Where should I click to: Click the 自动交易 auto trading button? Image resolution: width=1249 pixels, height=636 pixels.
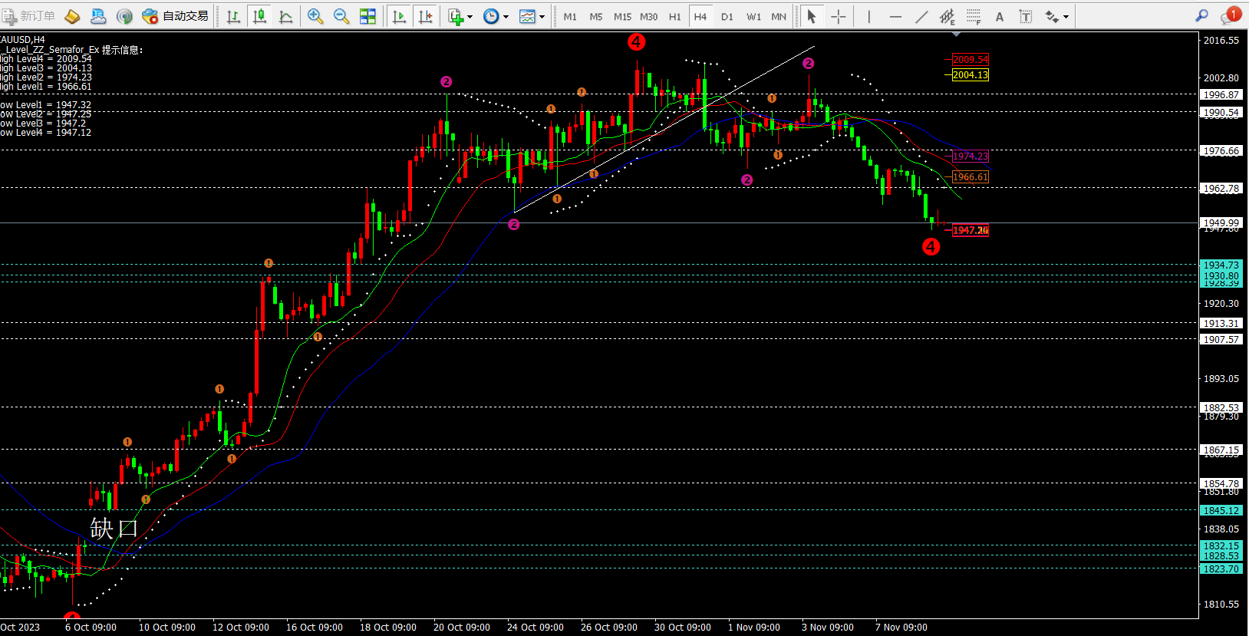pyautogui.click(x=176, y=16)
